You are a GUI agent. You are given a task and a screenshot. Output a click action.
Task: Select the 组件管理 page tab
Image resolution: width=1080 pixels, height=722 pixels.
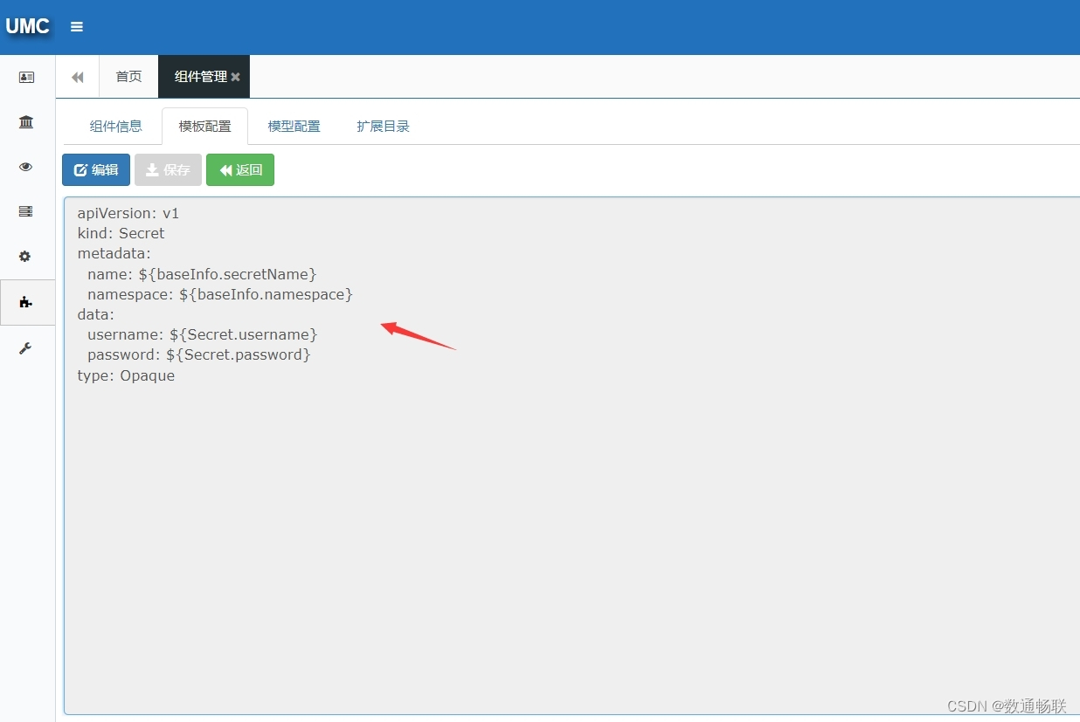coord(199,77)
